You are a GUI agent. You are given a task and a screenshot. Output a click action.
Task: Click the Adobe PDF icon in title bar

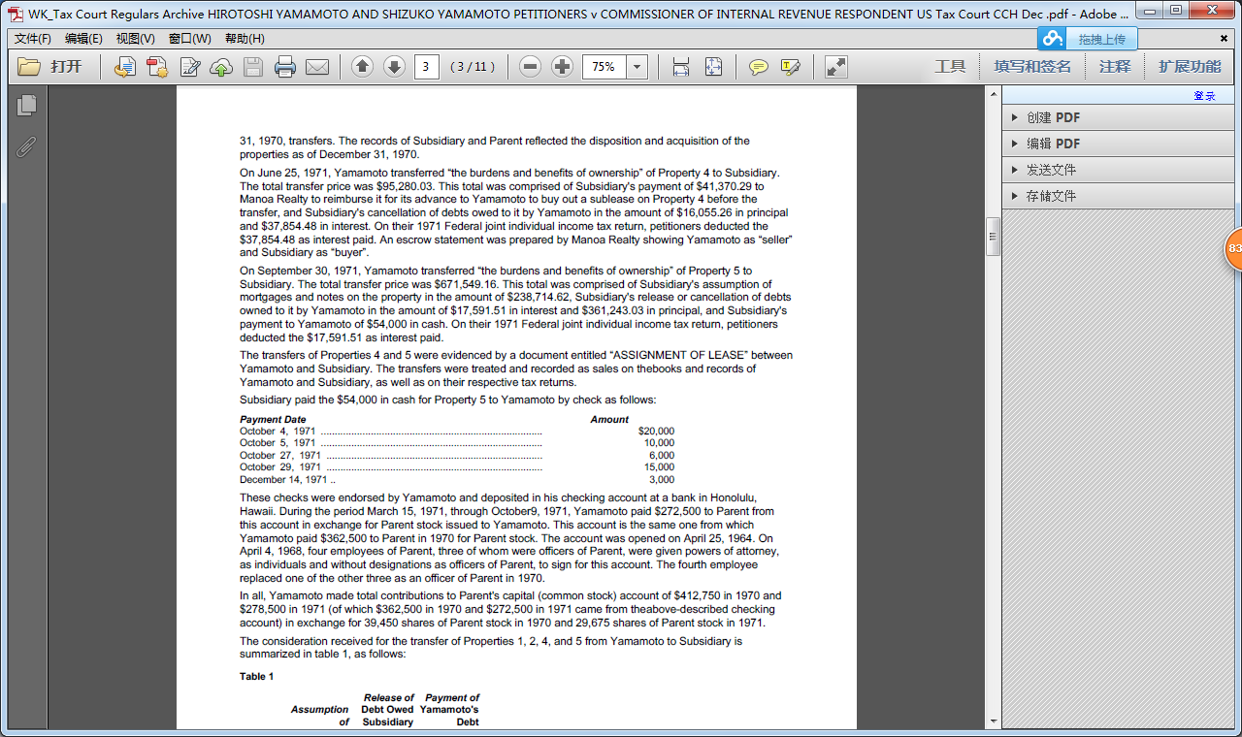click(16, 14)
